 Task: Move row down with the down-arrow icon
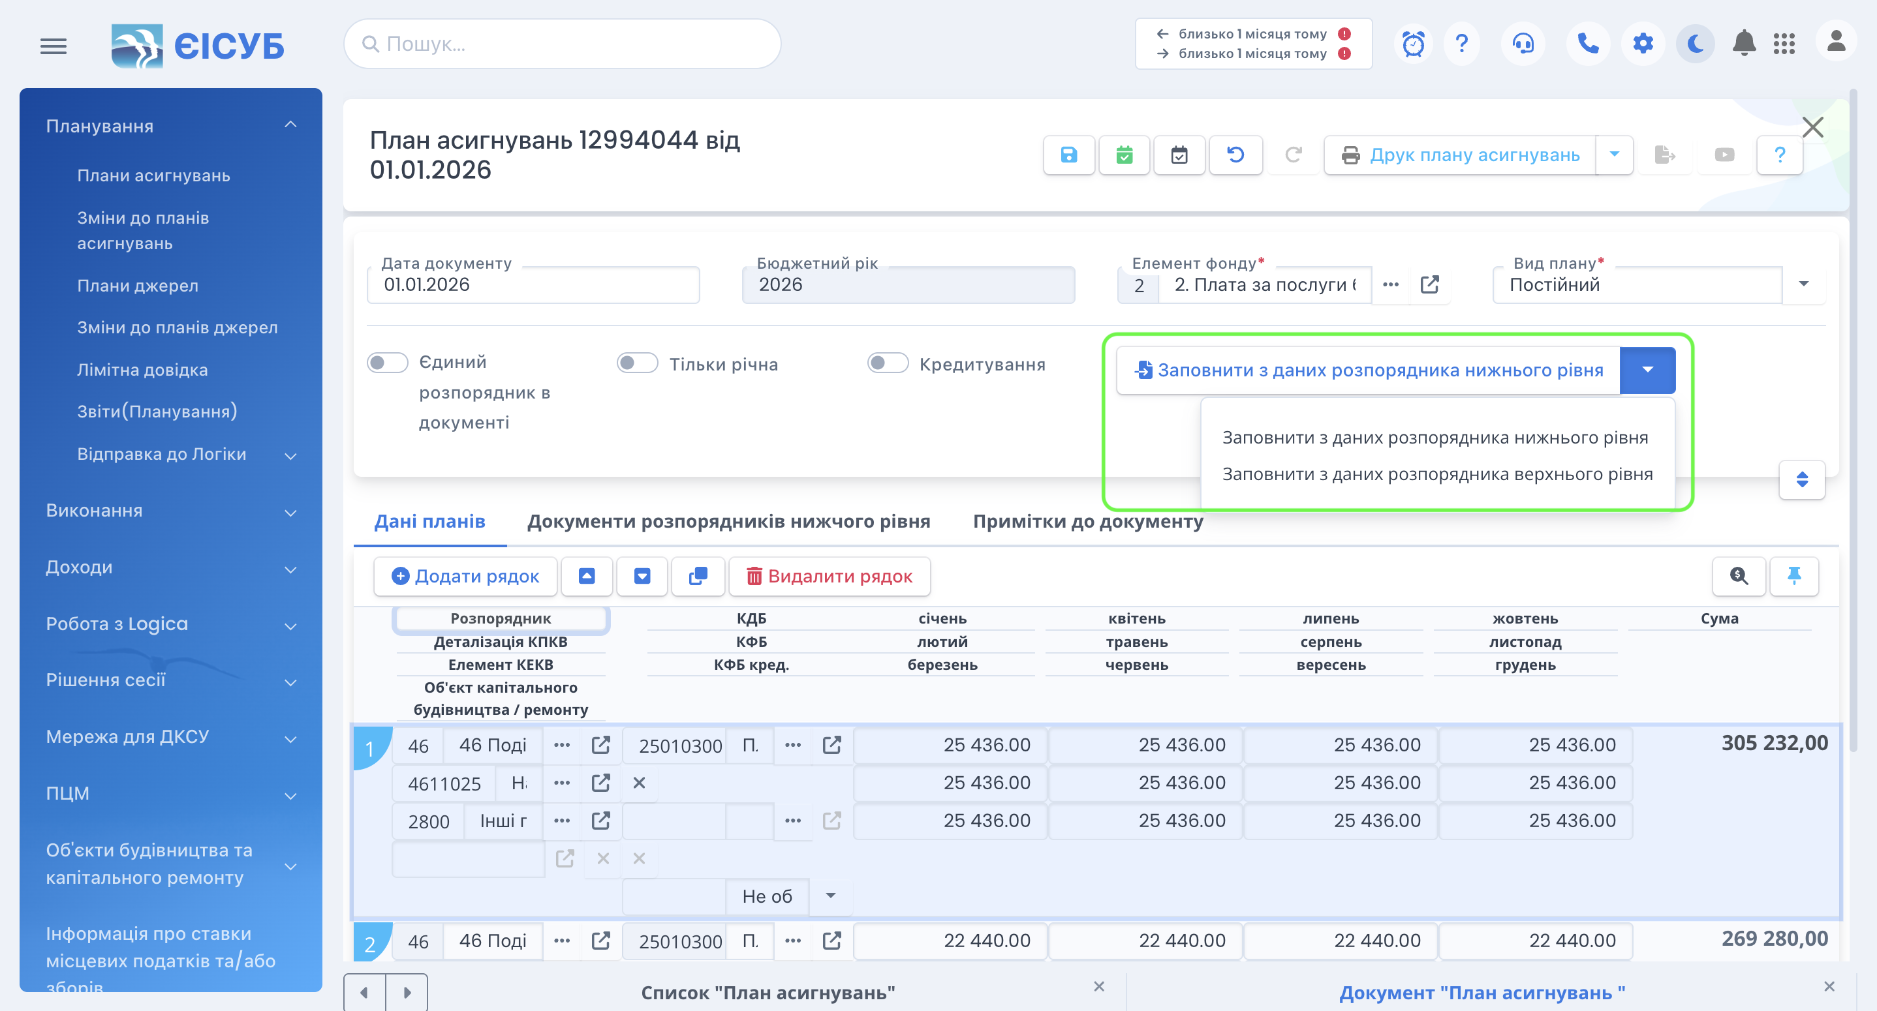tap(642, 576)
